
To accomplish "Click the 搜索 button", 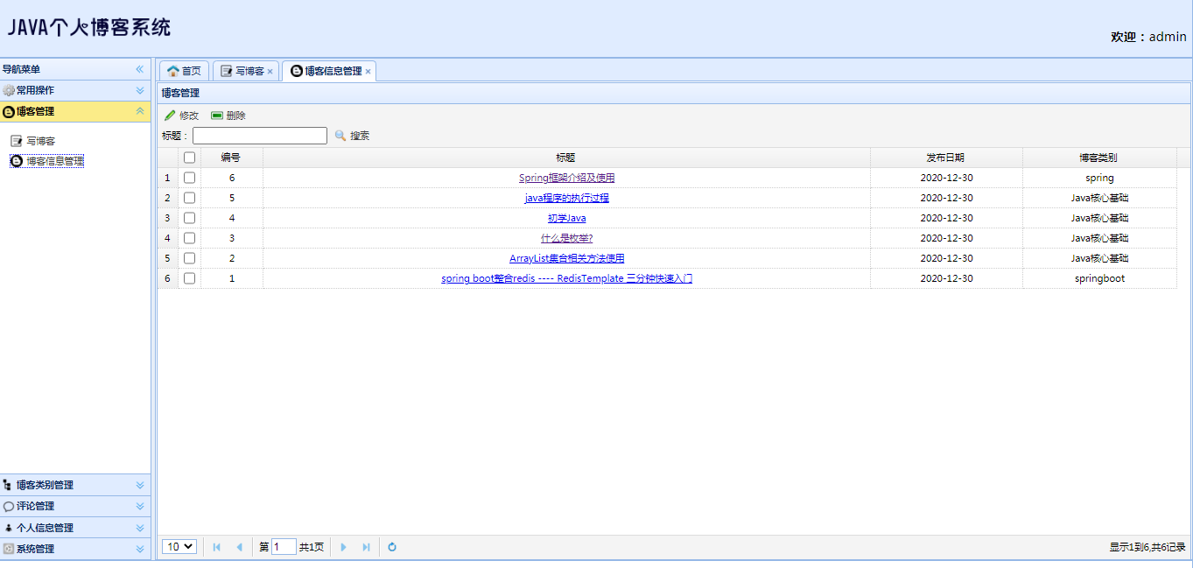I will [x=352, y=136].
